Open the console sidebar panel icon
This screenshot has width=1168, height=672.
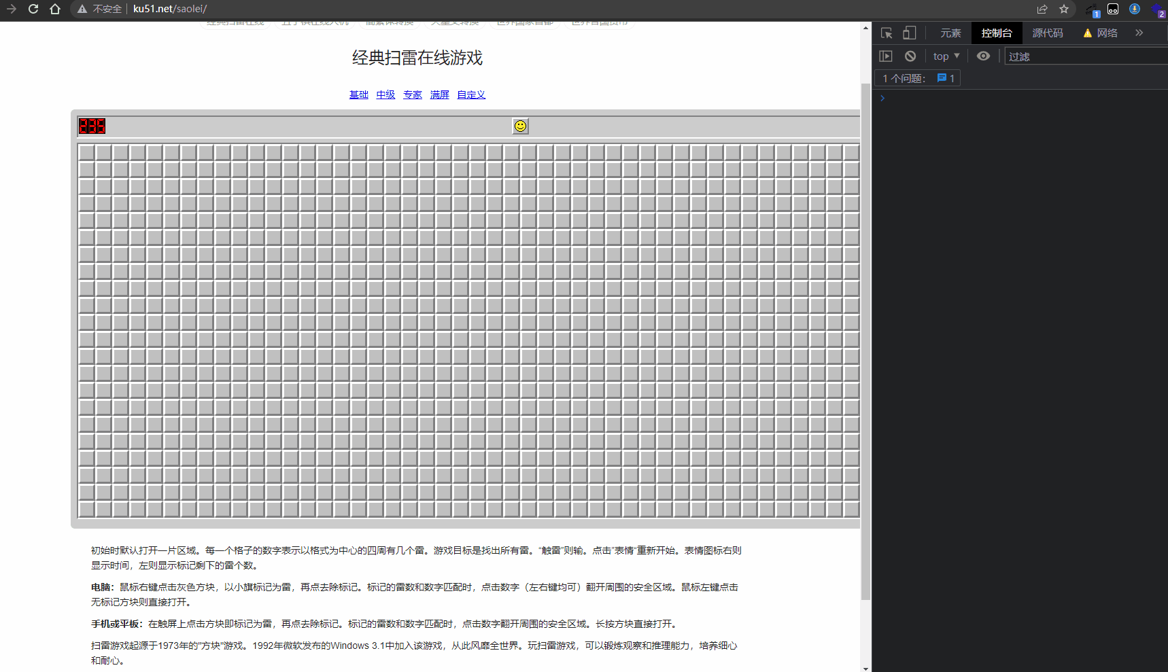point(887,56)
